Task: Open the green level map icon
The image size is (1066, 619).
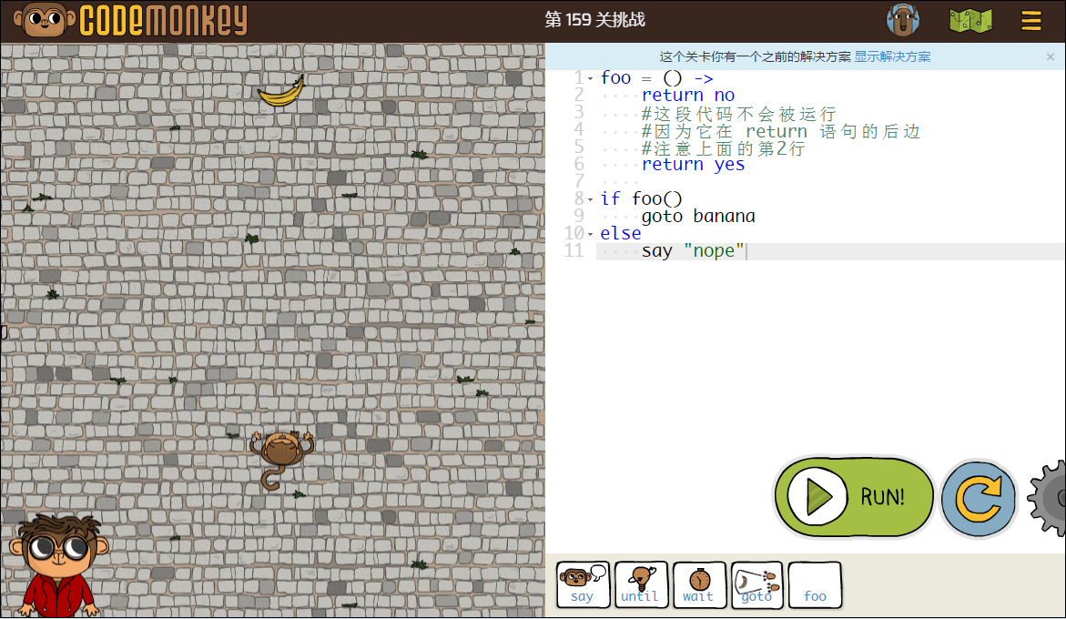Action: (970, 20)
